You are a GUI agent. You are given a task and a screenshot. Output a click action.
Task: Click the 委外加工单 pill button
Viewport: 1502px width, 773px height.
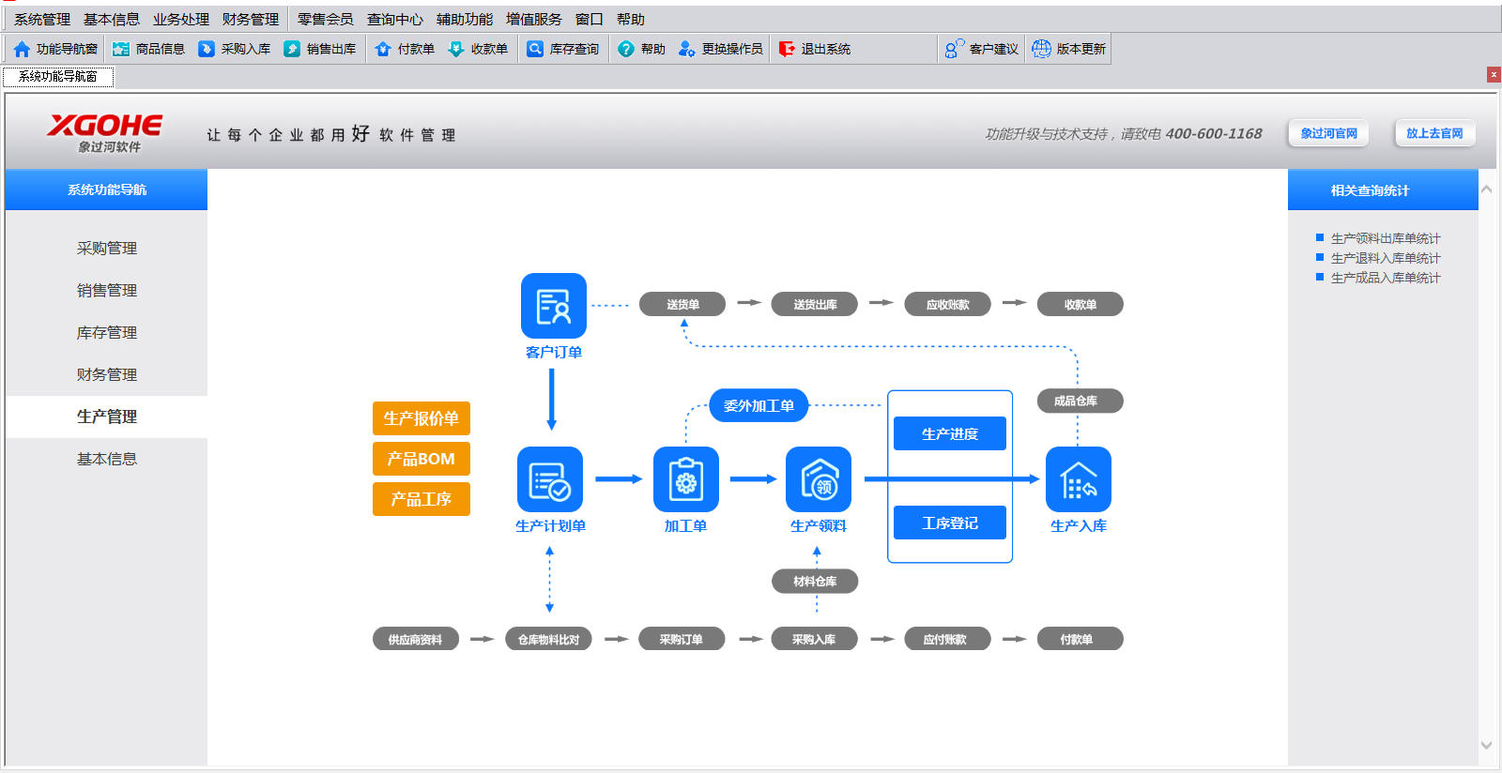tap(759, 405)
